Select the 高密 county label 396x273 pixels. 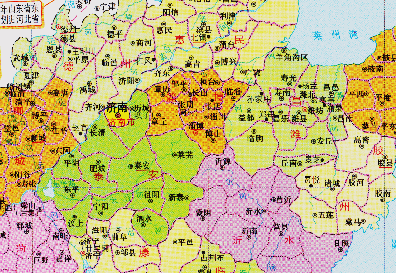point(362,139)
